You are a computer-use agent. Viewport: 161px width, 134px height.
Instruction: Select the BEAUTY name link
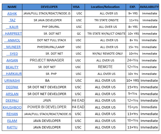point(12,67)
